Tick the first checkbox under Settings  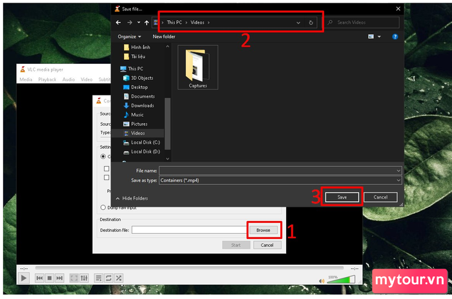point(107,168)
